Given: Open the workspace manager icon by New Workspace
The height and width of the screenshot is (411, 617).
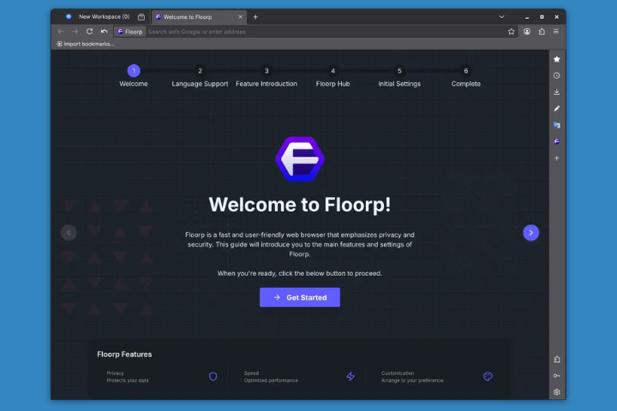Looking at the screenshot, I should click(141, 17).
